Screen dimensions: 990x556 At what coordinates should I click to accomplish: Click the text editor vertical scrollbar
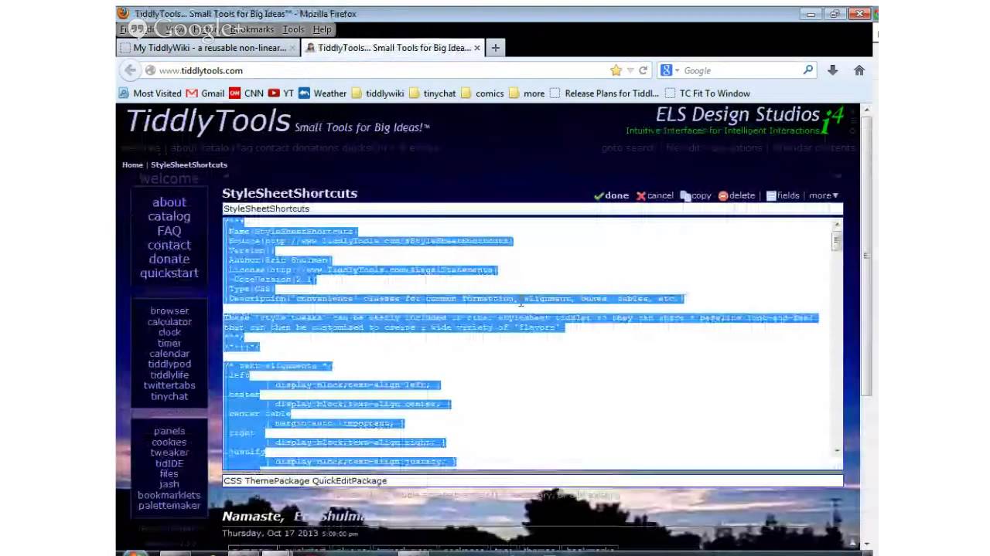(836, 337)
